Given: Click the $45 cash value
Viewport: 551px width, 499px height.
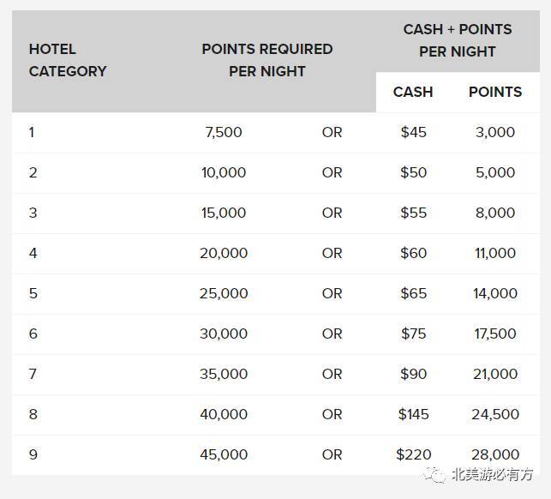Looking at the screenshot, I should (x=413, y=133).
